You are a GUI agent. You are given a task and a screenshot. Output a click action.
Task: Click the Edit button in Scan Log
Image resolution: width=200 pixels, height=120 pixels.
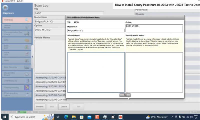(78, 107)
